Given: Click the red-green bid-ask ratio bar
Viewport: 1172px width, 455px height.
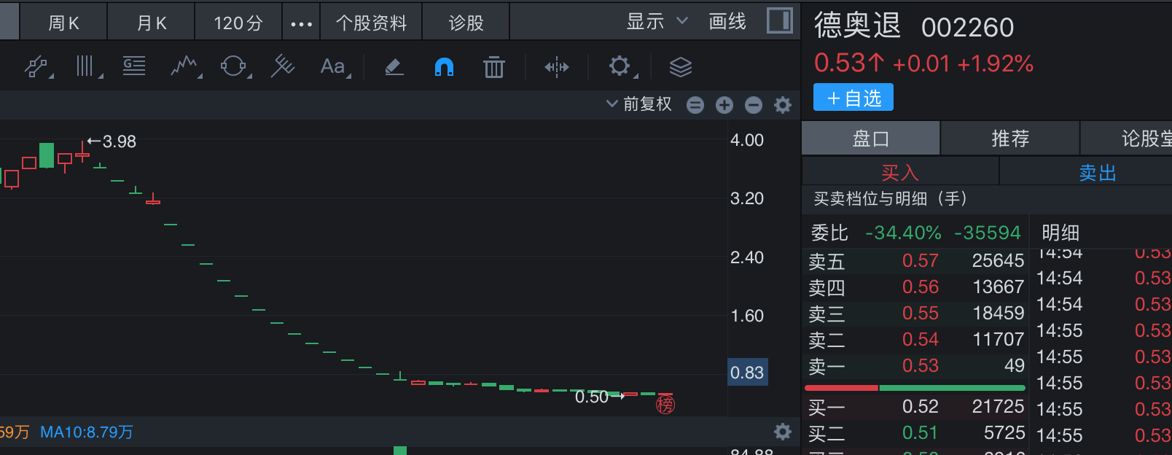Looking at the screenshot, I should coord(915,387).
